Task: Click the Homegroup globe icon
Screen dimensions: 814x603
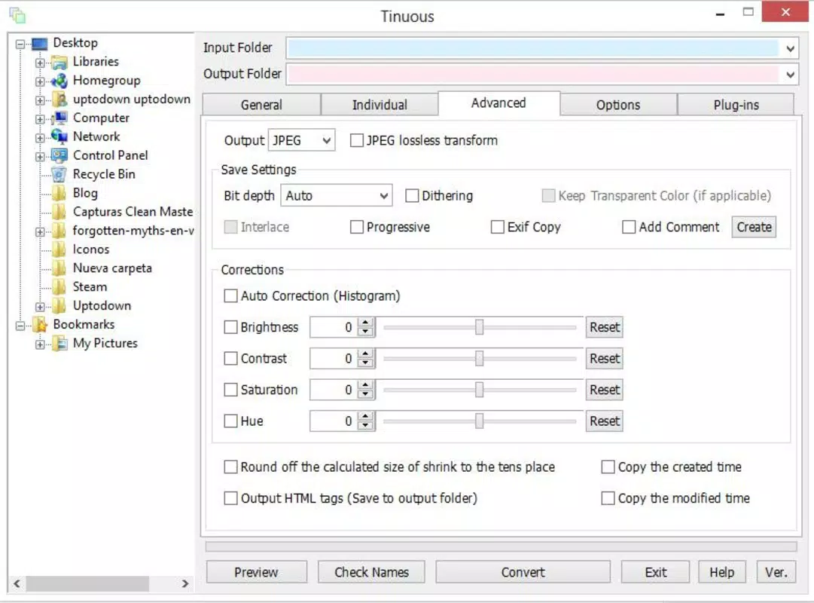Action: [x=59, y=81]
